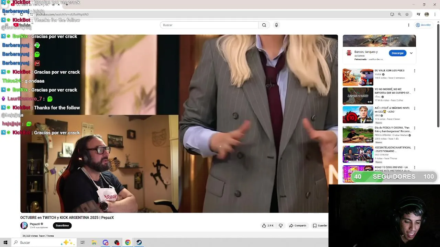The width and height of the screenshot is (440, 247).
Task: Click the Compartir share button
Action: pos(298,225)
